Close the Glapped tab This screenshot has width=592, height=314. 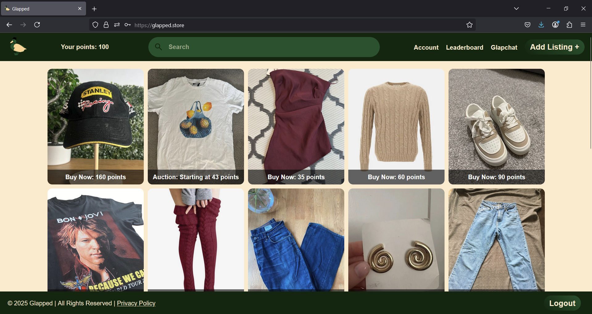(80, 9)
